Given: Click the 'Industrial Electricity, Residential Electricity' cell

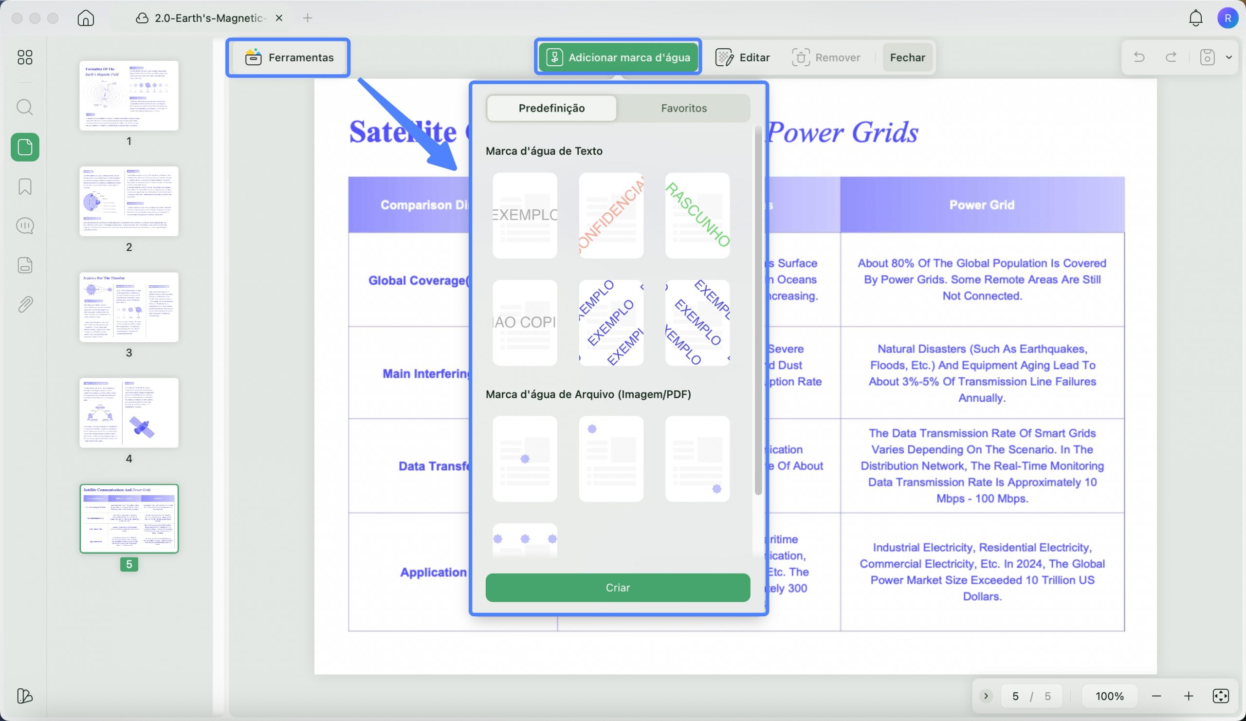Looking at the screenshot, I should pyautogui.click(x=982, y=572).
